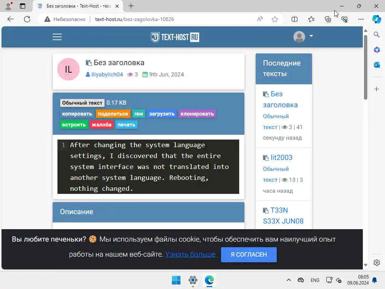This screenshot has width=385, height=289.
Task: Click the TEXT-HOST RU logo
Action: (175, 37)
